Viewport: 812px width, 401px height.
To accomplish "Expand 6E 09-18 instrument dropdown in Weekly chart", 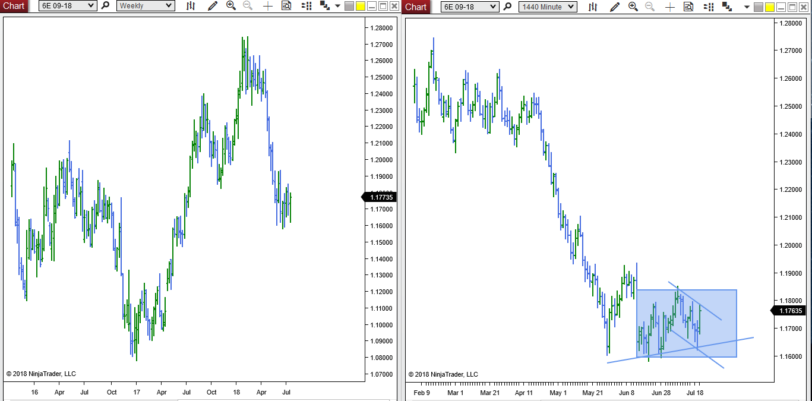I will [67, 6].
